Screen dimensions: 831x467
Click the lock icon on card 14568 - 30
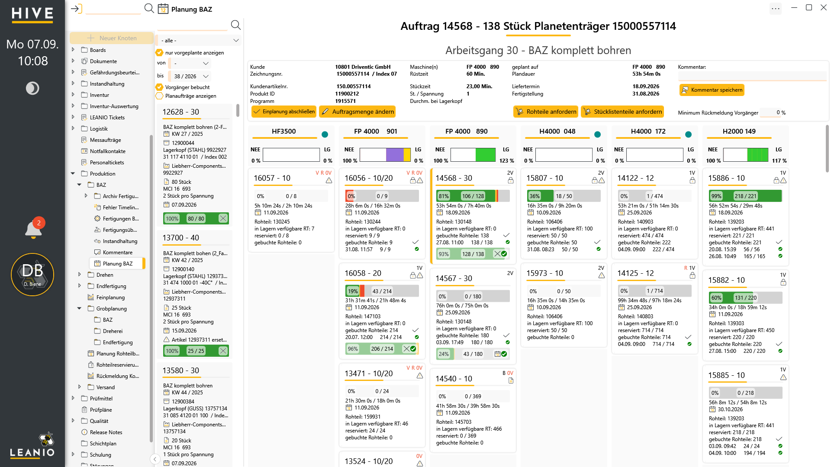511,180
